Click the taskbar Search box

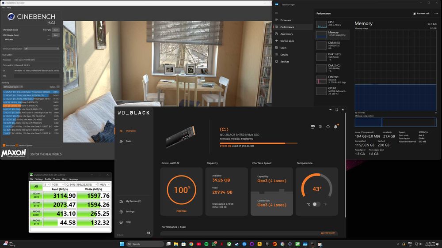(145, 244)
